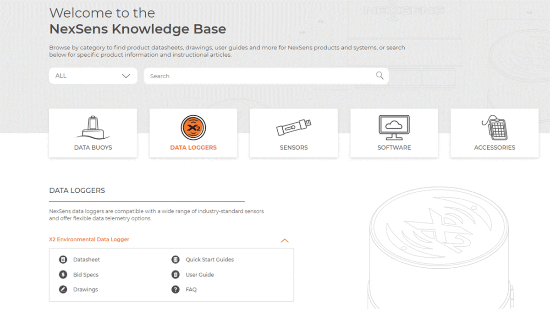
Task: Click the magnifying glass search icon
Action: [379, 76]
